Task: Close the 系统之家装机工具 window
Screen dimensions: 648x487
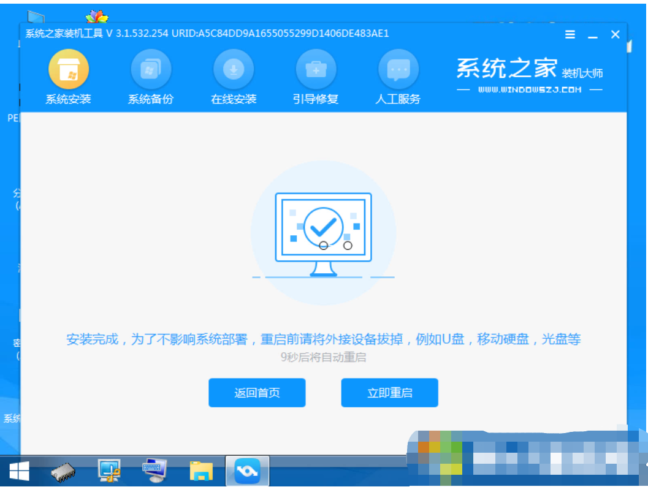Action: pos(615,35)
